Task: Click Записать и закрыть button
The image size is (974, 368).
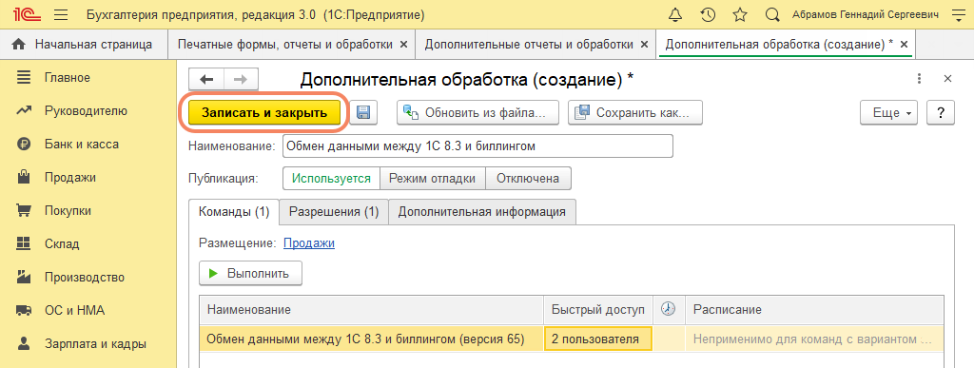Action: pyautogui.click(x=264, y=113)
